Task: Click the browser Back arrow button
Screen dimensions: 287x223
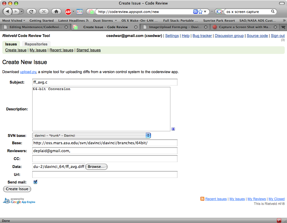Action: [7, 12]
